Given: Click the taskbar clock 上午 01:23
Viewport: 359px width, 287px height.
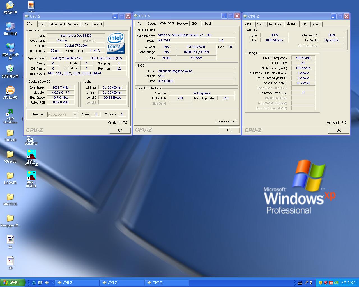Looking at the screenshot, I should point(348,283).
